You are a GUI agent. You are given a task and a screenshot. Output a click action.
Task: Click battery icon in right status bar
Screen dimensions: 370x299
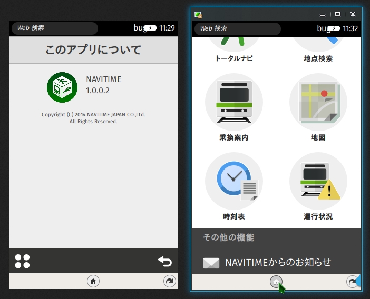(x=334, y=28)
